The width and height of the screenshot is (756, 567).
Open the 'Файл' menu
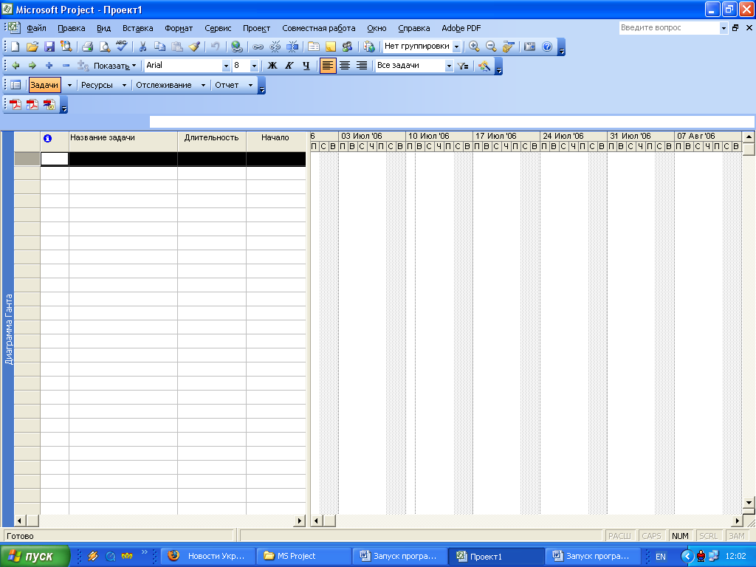[36, 28]
